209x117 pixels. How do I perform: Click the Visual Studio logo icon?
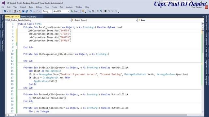pyautogui.click(x=3, y=3)
